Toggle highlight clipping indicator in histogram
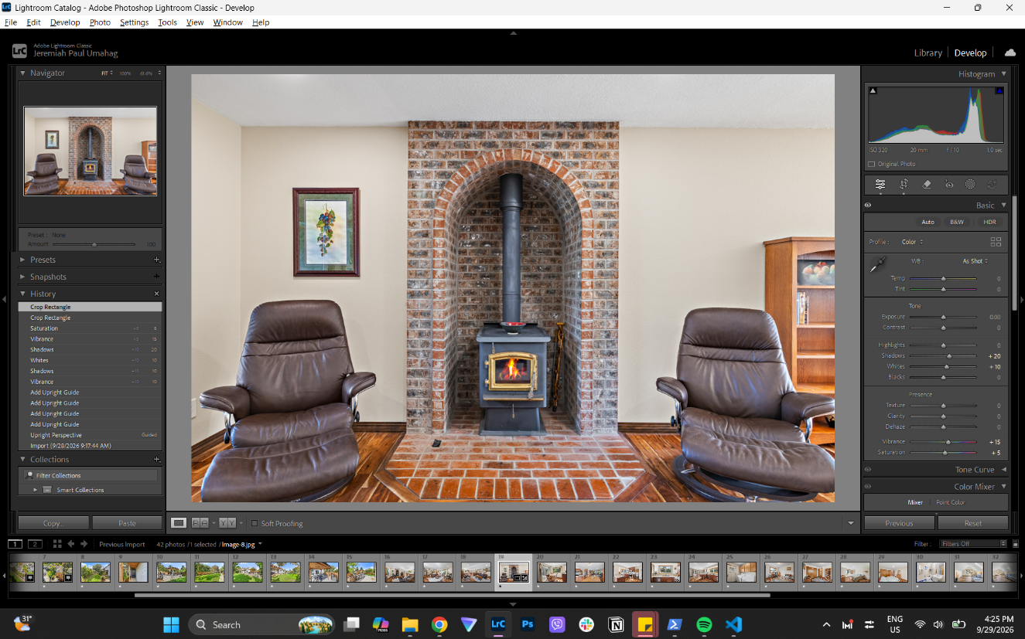Image resolution: width=1025 pixels, height=639 pixels. tap(999, 90)
